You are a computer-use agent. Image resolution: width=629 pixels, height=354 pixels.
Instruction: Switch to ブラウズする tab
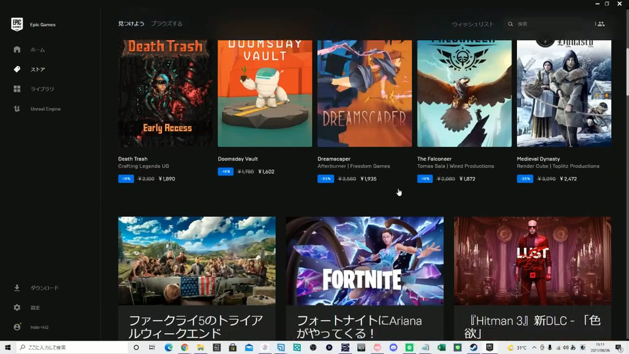tap(166, 24)
